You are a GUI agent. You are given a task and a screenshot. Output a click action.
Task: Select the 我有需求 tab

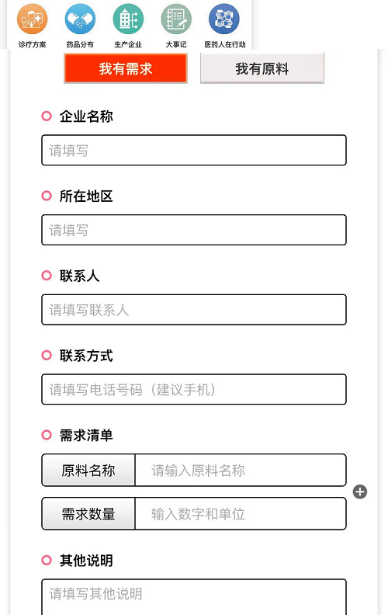126,68
